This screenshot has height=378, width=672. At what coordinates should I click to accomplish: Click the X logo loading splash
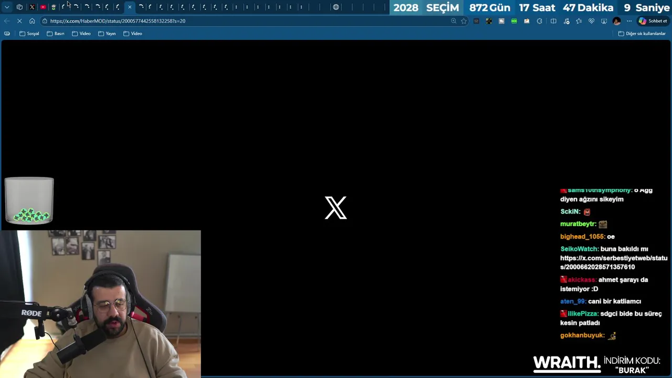pyautogui.click(x=336, y=208)
